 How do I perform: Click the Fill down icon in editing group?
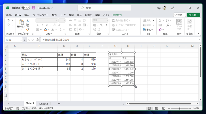(x=160, y=25)
